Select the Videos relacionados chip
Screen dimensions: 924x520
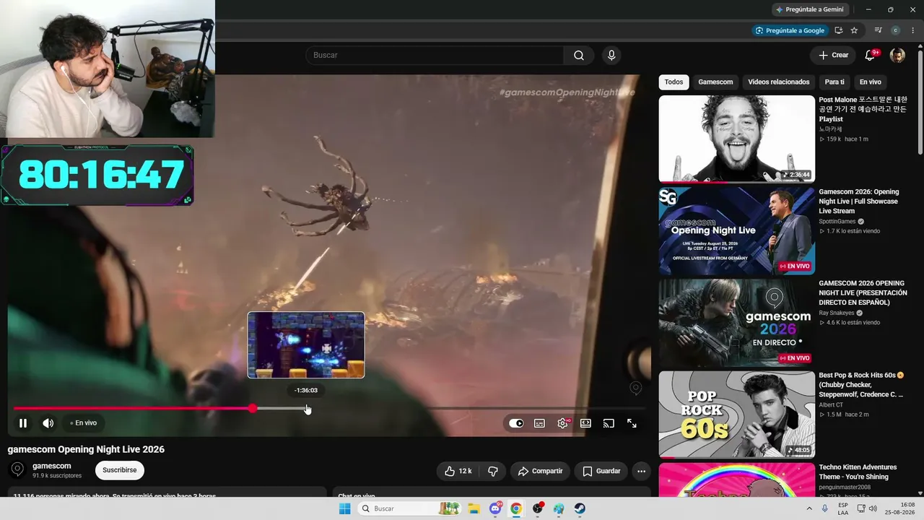(778, 82)
